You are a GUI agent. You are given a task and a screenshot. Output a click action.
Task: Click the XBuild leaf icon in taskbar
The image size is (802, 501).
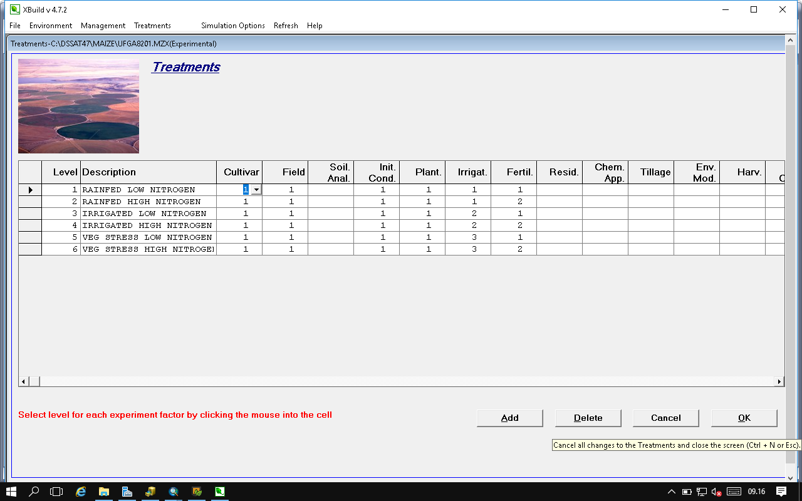click(x=220, y=492)
